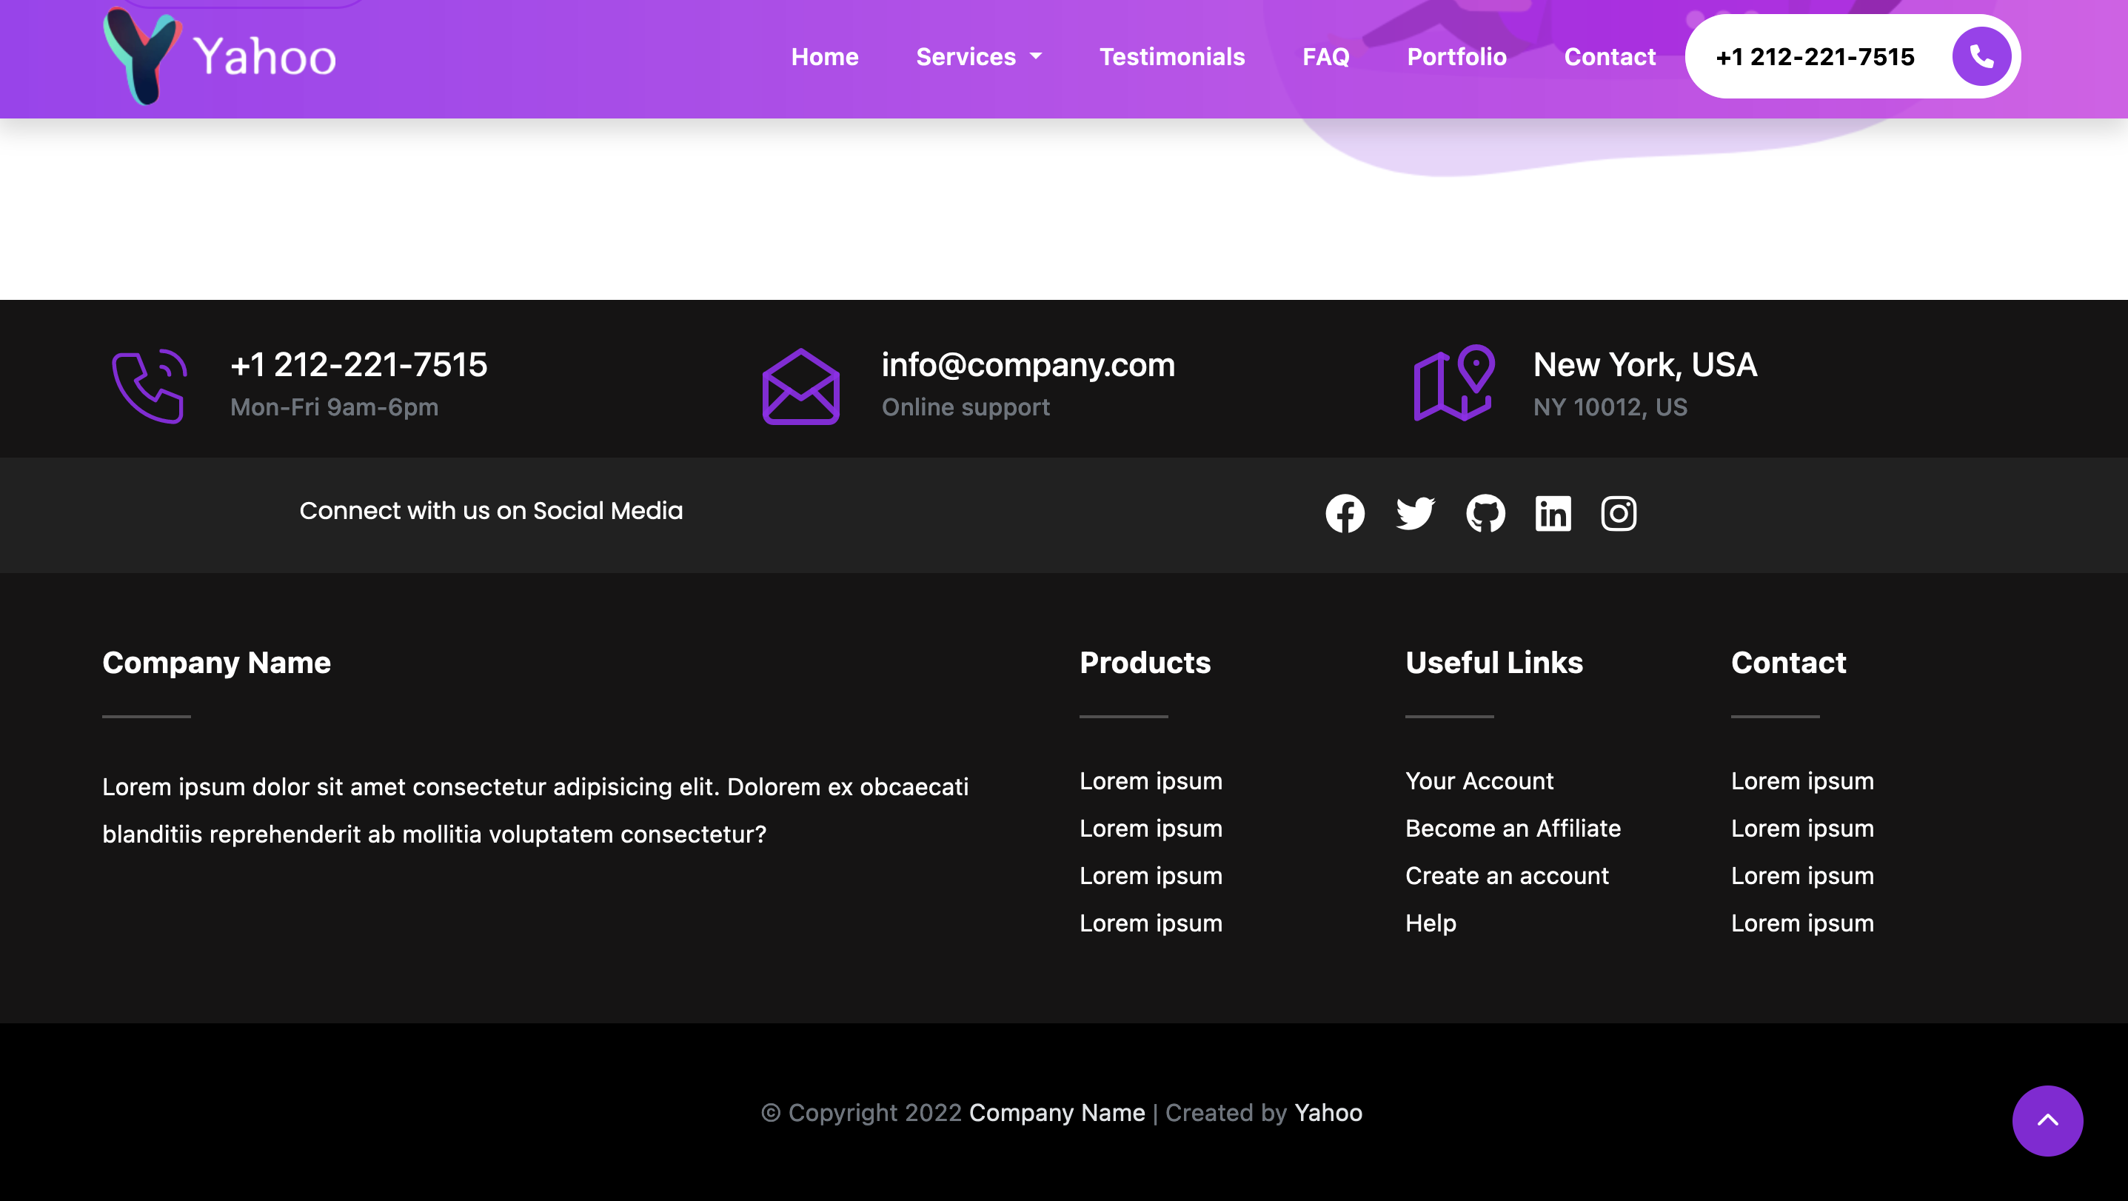Click the scroll-to-top arrow button
The width and height of the screenshot is (2128, 1201).
[2047, 1120]
